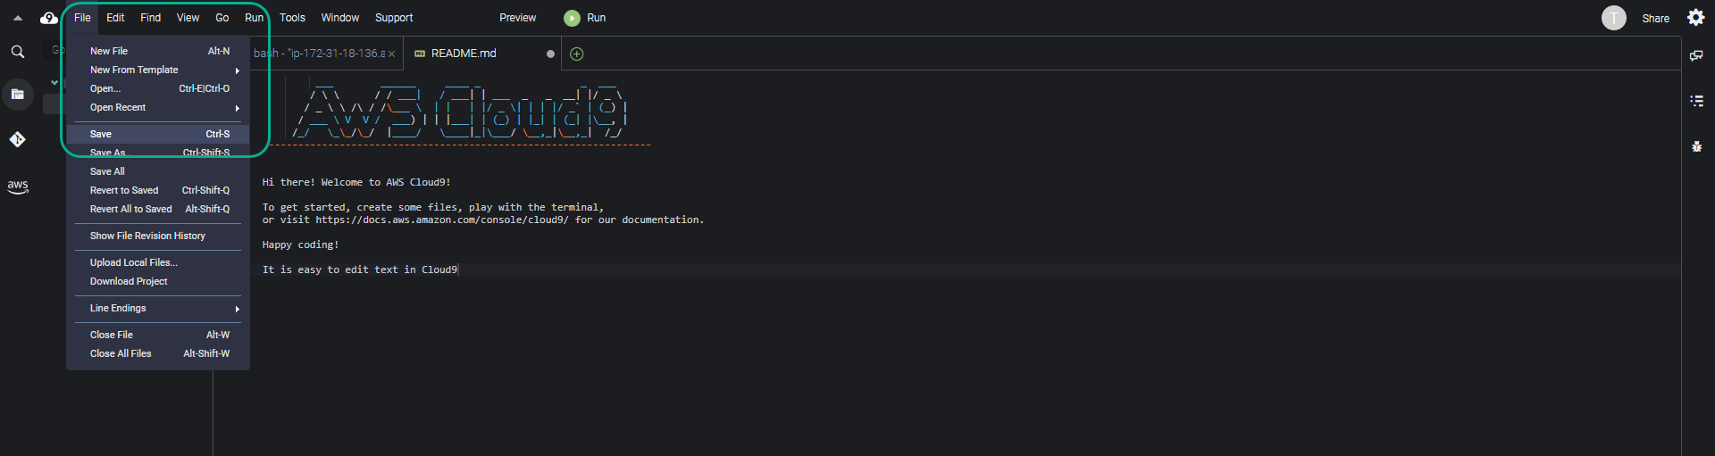Image resolution: width=1715 pixels, height=456 pixels.
Task: Open the Tools menu
Action: point(292,18)
